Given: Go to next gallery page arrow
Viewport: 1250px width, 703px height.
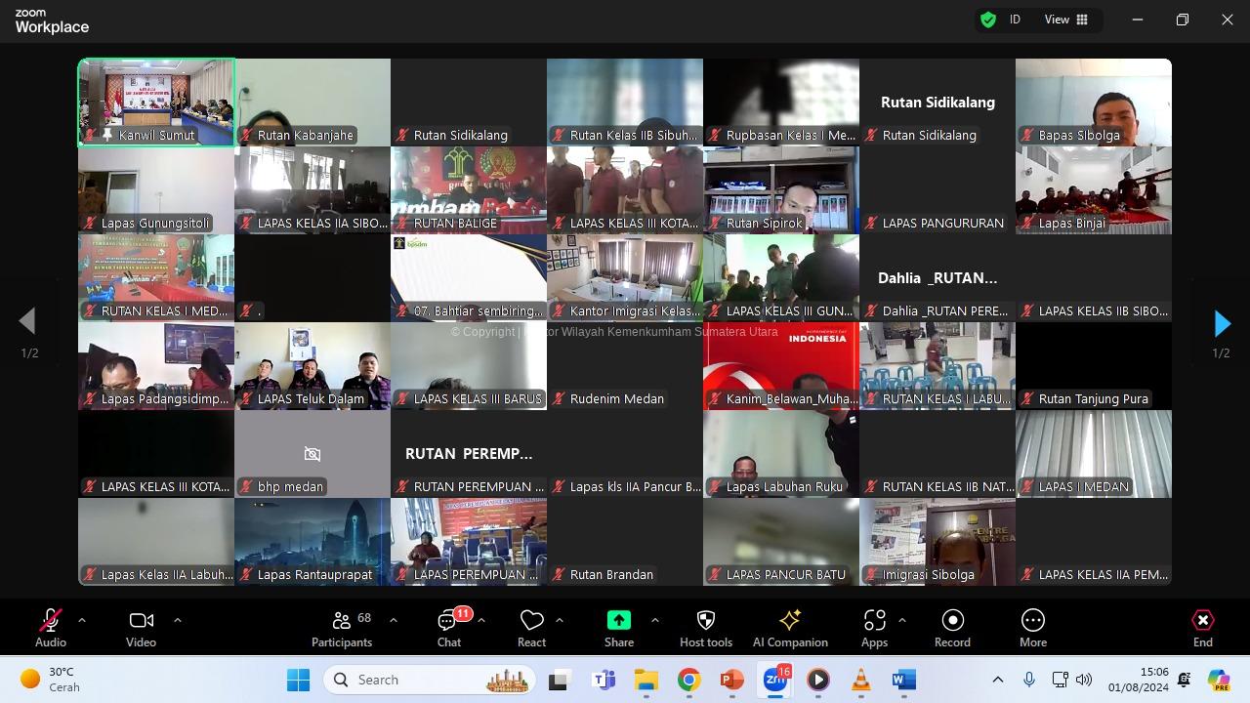Looking at the screenshot, I should click(x=1221, y=323).
